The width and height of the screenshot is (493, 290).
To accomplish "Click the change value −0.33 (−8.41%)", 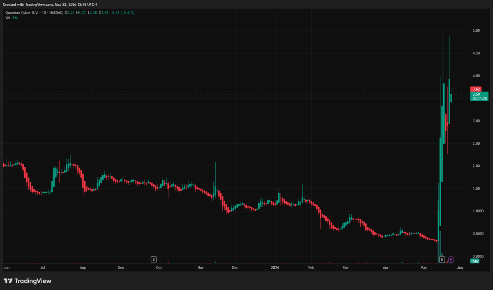I will [x=123, y=13].
